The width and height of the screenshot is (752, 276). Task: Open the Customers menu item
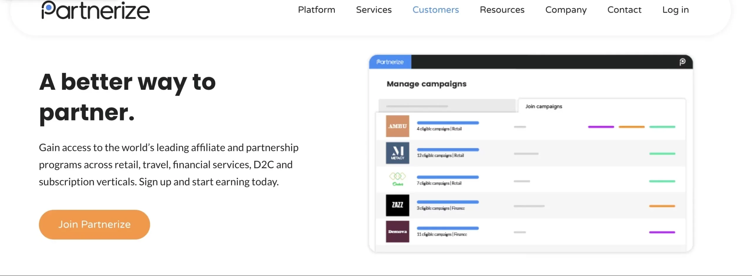click(x=436, y=10)
